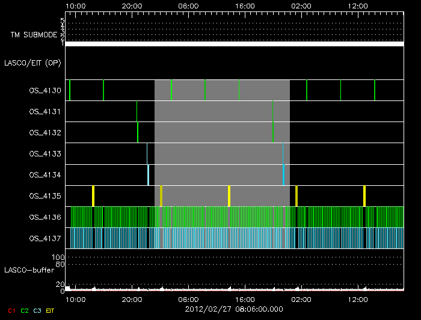
Task: Click the 2012/02/27 08:06:00.000 timestamp
Action: pos(233,308)
